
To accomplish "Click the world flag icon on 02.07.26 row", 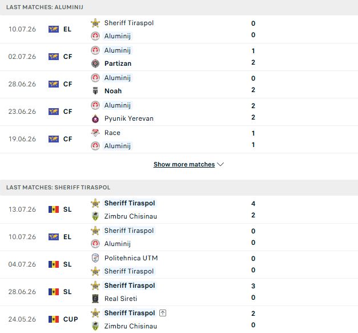I will pyautogui.click(x=54, y=57).
